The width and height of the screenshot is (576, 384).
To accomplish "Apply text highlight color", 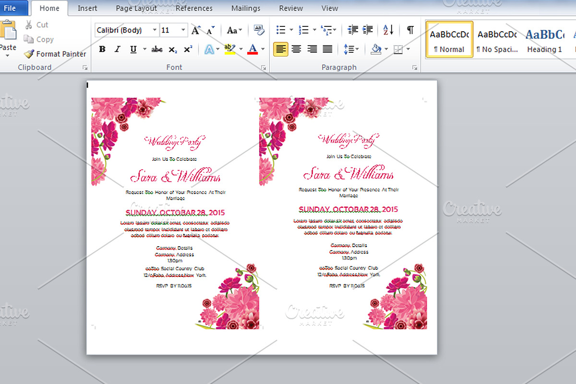I will click(229, 49).
